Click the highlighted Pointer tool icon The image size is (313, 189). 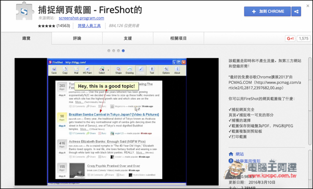click(141, 70)
